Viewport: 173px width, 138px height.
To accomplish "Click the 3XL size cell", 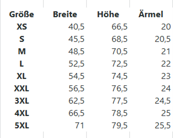I will (x=22, y=101).
